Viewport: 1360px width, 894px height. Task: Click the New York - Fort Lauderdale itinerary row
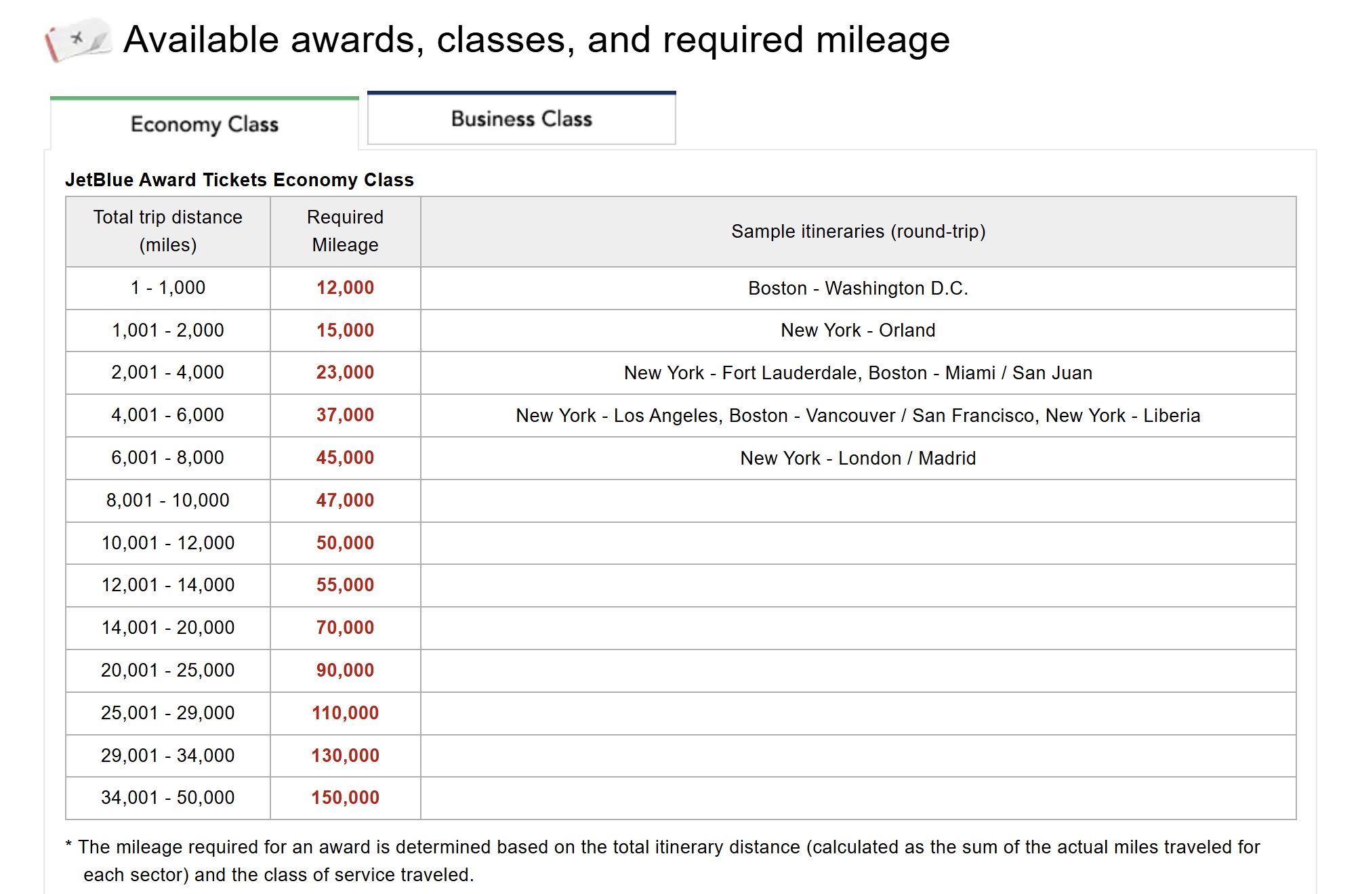pyautogui.click(x=858, y=373)
